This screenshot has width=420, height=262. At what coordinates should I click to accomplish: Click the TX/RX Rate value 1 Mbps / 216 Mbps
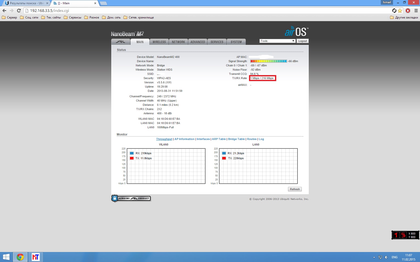[262, 78]
